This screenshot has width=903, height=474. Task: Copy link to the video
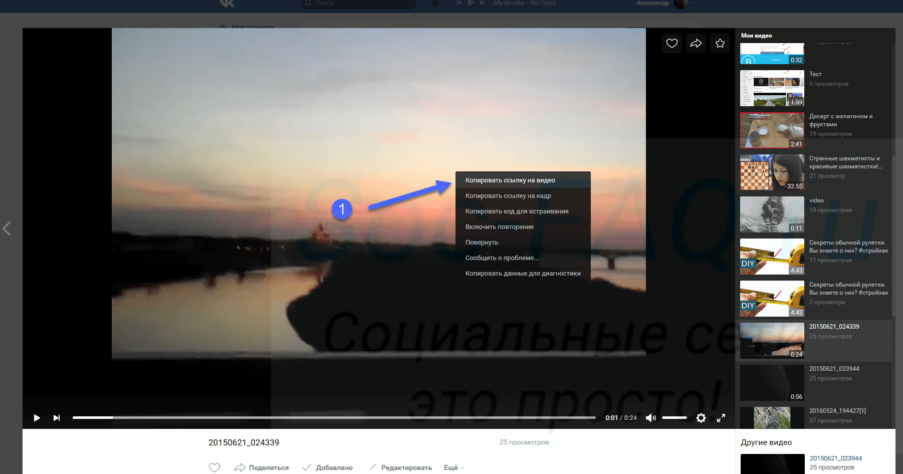pos(523,180)
